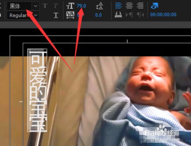Set left-to-right paragraph direction
This screenshot has height=146, width=191.
(x=129, y=15)
